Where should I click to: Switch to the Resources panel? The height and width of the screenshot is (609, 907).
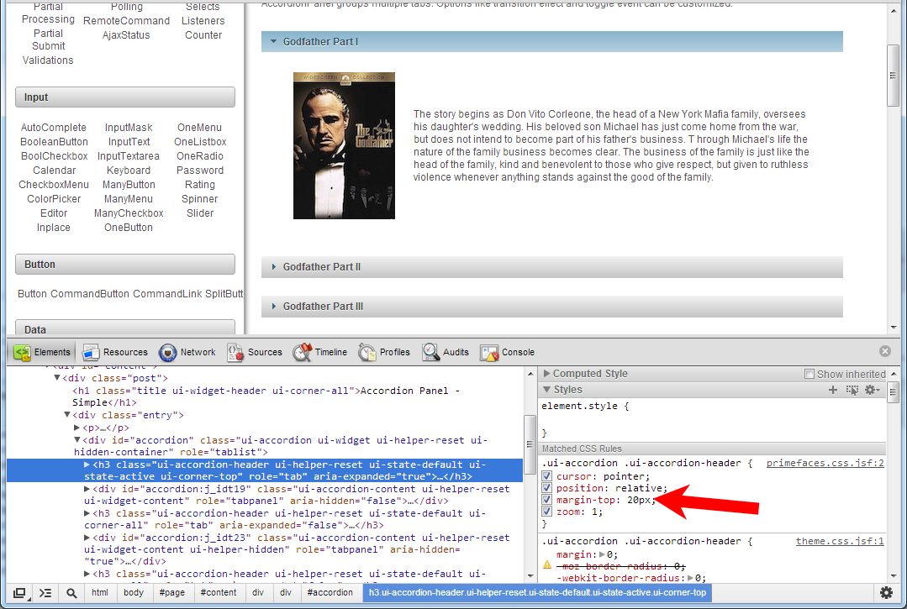pyautogui.click(x=115, y=352)
